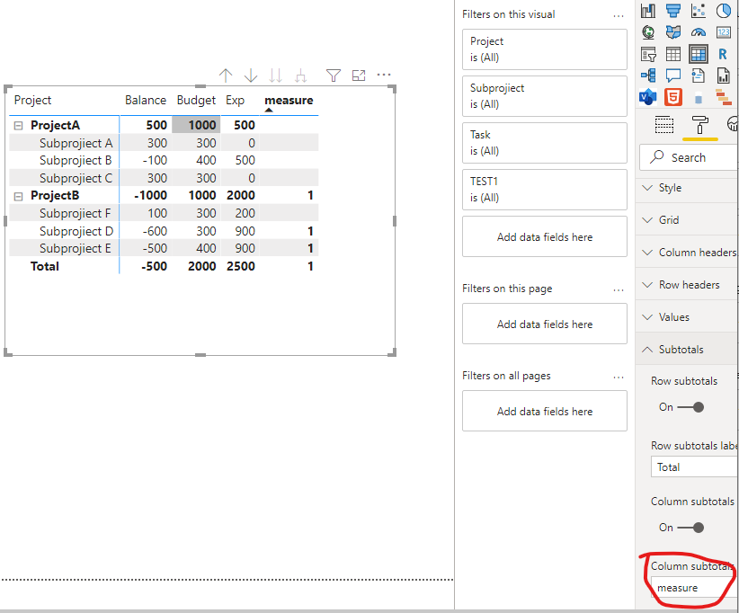Click the Budget column header
This screenshot has width=739, height=613.
[196, 101]
